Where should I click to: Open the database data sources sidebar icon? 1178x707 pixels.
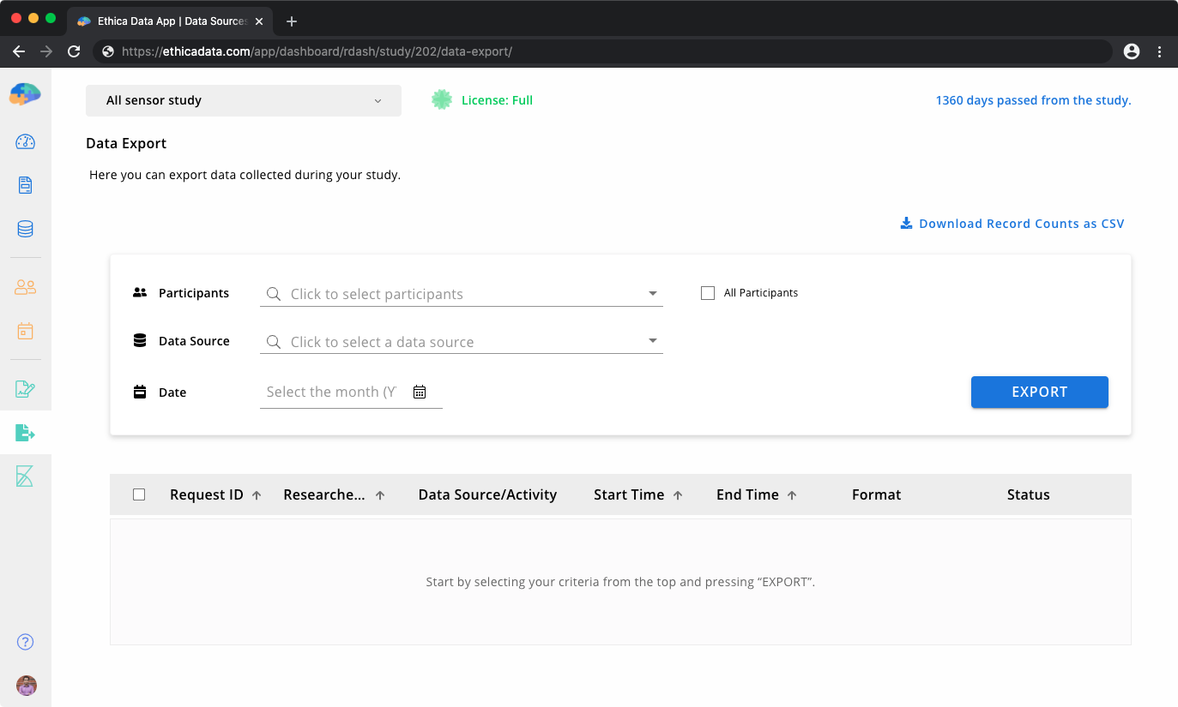coord(25,229)
